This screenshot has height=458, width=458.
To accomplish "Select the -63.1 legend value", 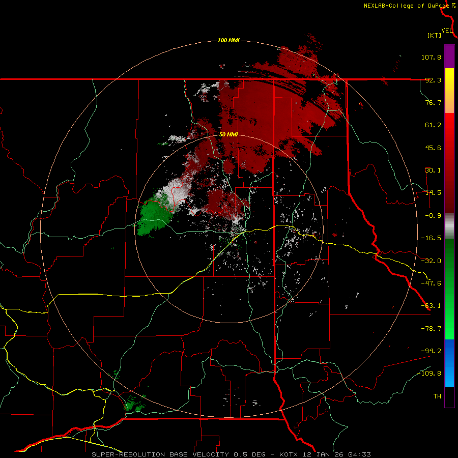I will coord(431,306).
